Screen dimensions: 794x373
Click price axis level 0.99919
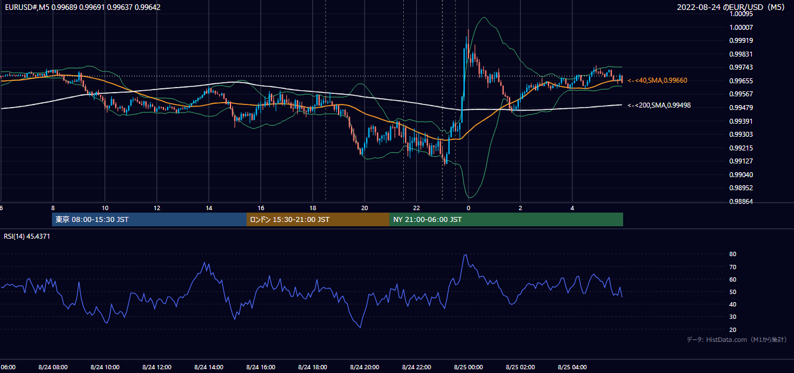(x=742, y=40)
